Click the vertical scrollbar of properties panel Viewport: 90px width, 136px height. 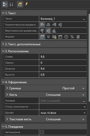tap(89, 58)
